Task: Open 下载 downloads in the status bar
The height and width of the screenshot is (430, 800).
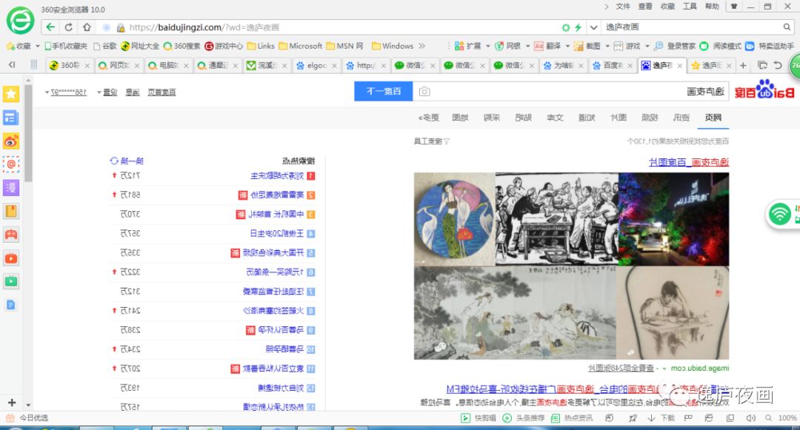Action: click(661, 417)
